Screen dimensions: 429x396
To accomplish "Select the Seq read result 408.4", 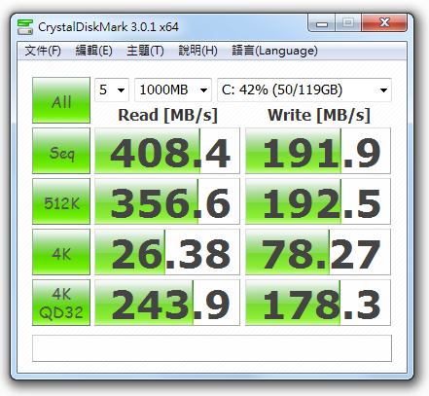I will pyautogui.click(x=167, y=151).
